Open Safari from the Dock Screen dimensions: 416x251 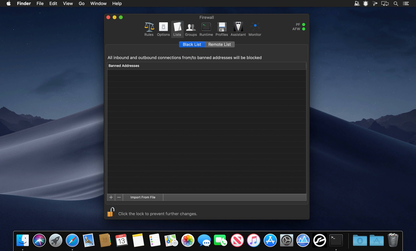[72, 240]
